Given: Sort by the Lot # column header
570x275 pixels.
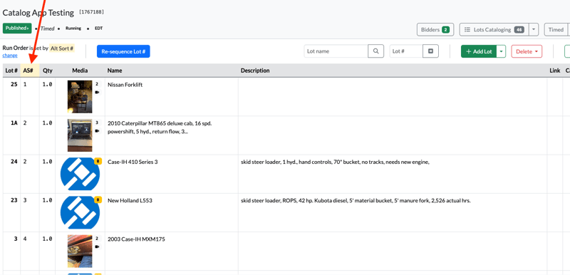Looking at the screenshot, I should [x=11, y=71].
